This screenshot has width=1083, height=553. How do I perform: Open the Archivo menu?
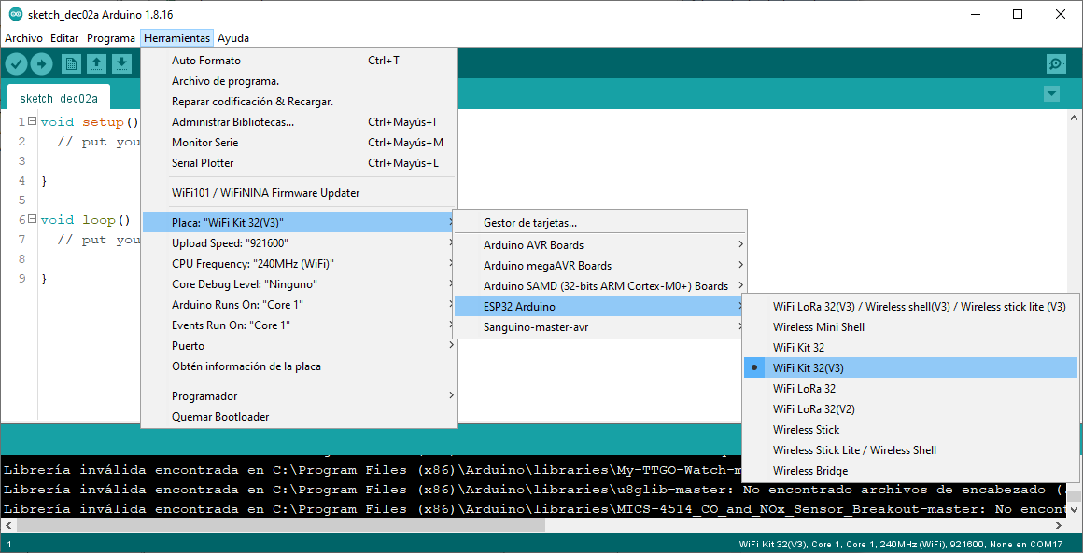[x=23, y=38]
